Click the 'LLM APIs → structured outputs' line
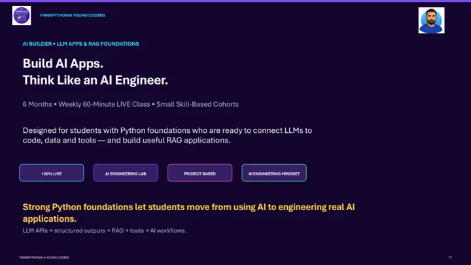Viewport: 471px width, 265px height. (105, 231)
